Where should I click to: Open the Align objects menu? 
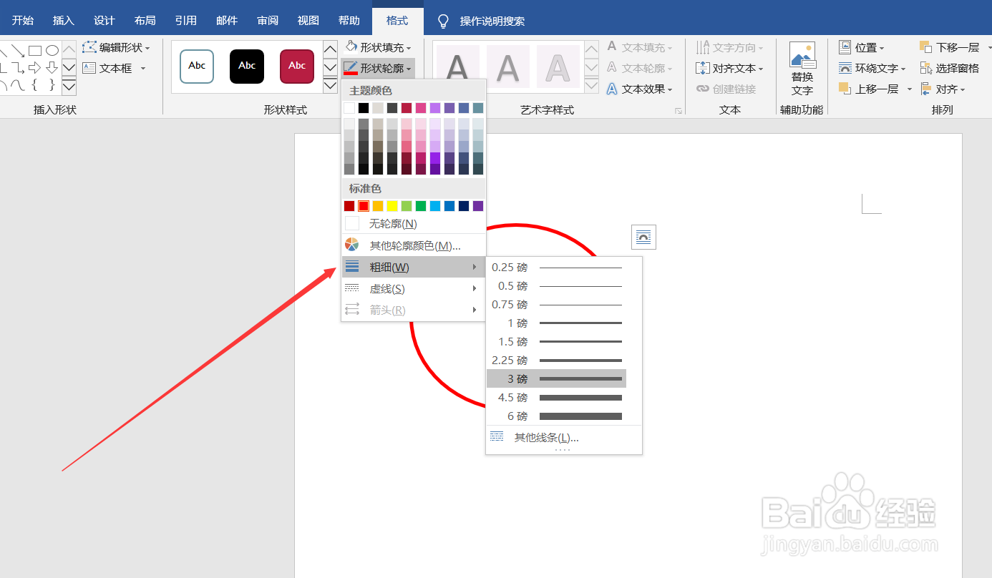(x=943, y=89)
